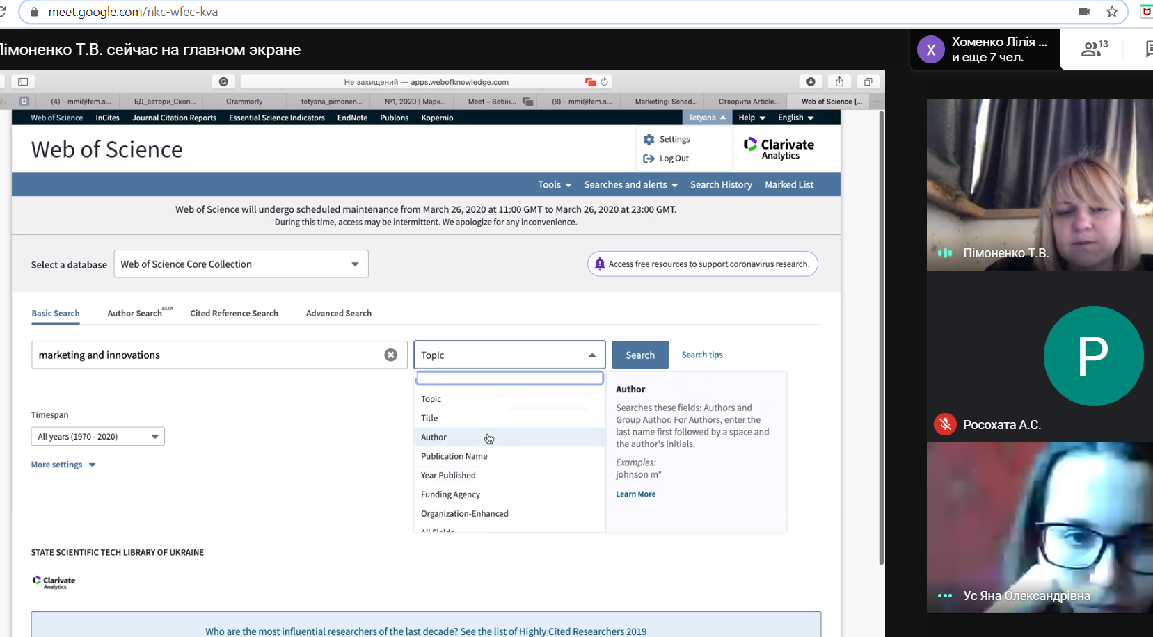Click the Safari show tabs overview icon
The image size is (1153, 637).
click(868, 81)
